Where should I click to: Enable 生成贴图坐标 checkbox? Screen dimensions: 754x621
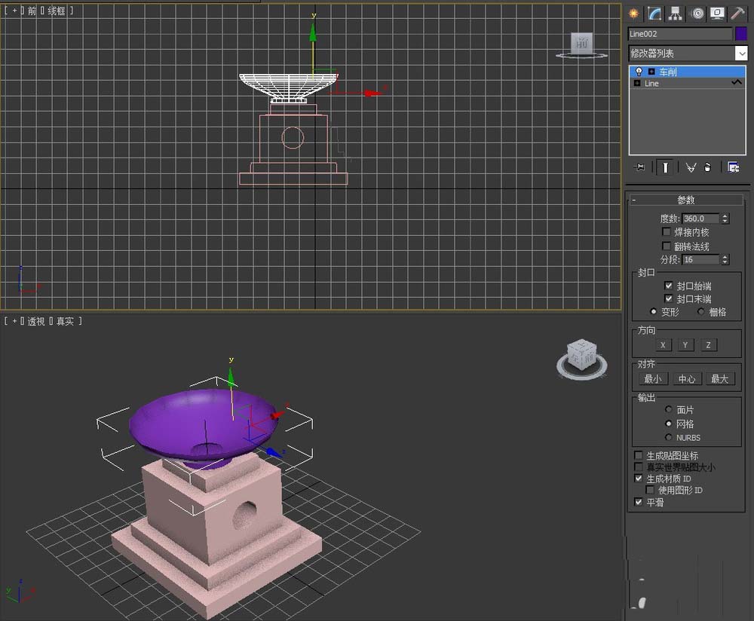coord(639,455)
